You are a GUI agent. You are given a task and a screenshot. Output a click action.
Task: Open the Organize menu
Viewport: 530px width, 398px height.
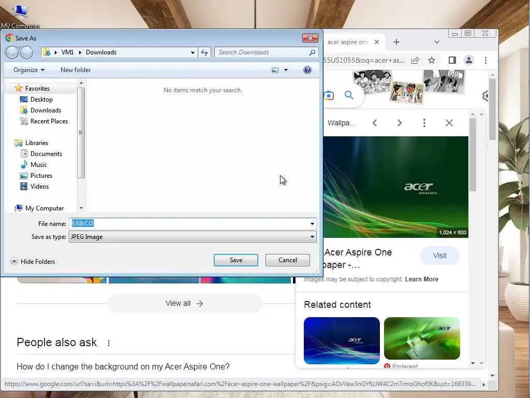point(29,70)
